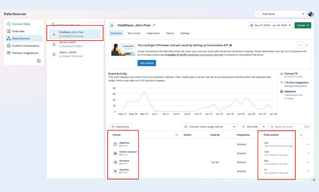Click the black pc world dataset icon
Screen dimensions: 319x192
tap(54, 44)
